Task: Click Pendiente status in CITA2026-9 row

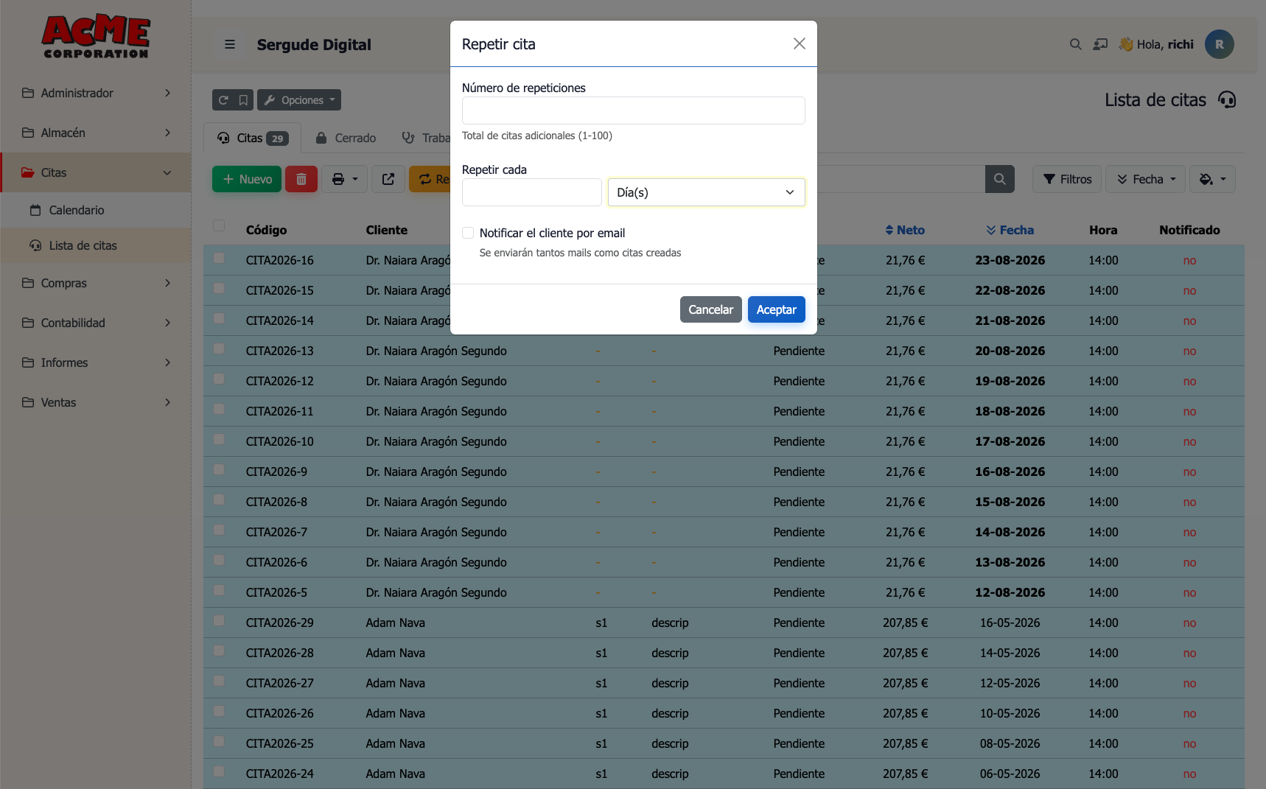Action: (x=799, y=471)
